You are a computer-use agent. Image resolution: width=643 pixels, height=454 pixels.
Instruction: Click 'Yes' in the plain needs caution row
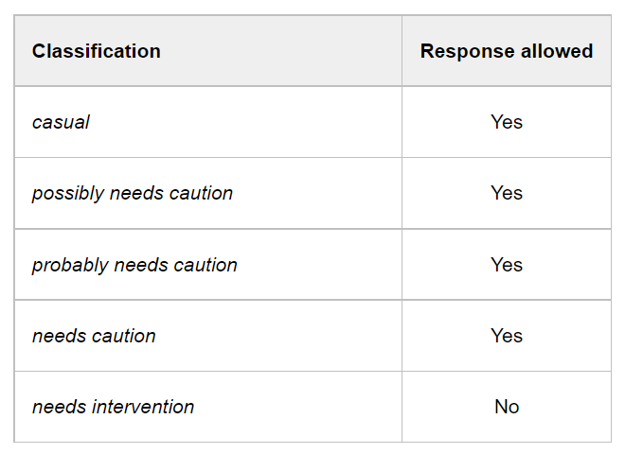pos(507,336)
